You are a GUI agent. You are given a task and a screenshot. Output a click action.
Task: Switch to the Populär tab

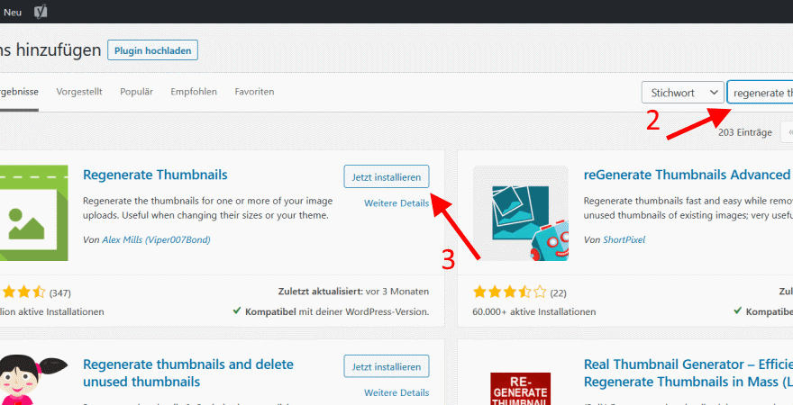[x=137, y=92]
